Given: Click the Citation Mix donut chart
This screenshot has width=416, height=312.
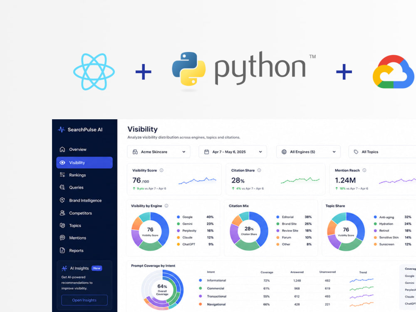Looking at the screenshot, I should [x=249, y=231].
